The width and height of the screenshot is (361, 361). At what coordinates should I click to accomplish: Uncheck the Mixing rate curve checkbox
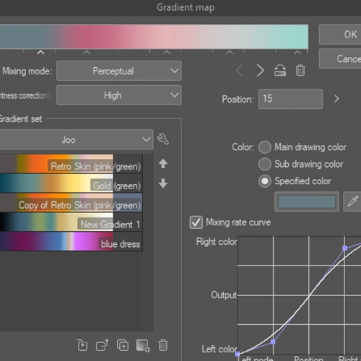click(x=196, y=222)
